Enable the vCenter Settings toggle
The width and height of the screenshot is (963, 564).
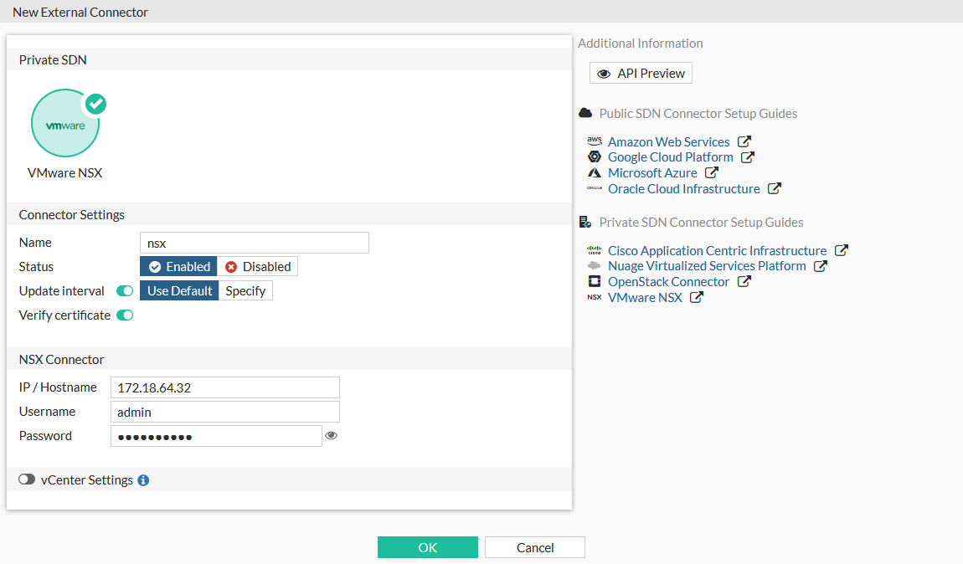(x=27, y=479)
